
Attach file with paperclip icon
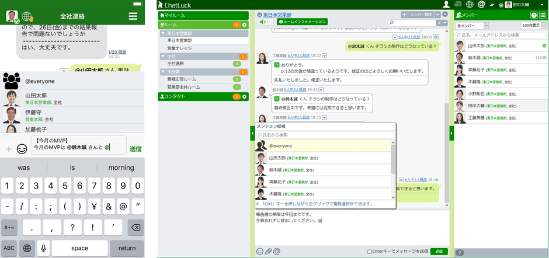coord(268,251)
